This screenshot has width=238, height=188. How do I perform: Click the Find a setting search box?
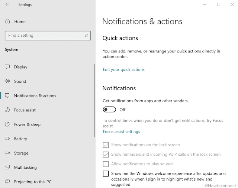tap(48, 35)
